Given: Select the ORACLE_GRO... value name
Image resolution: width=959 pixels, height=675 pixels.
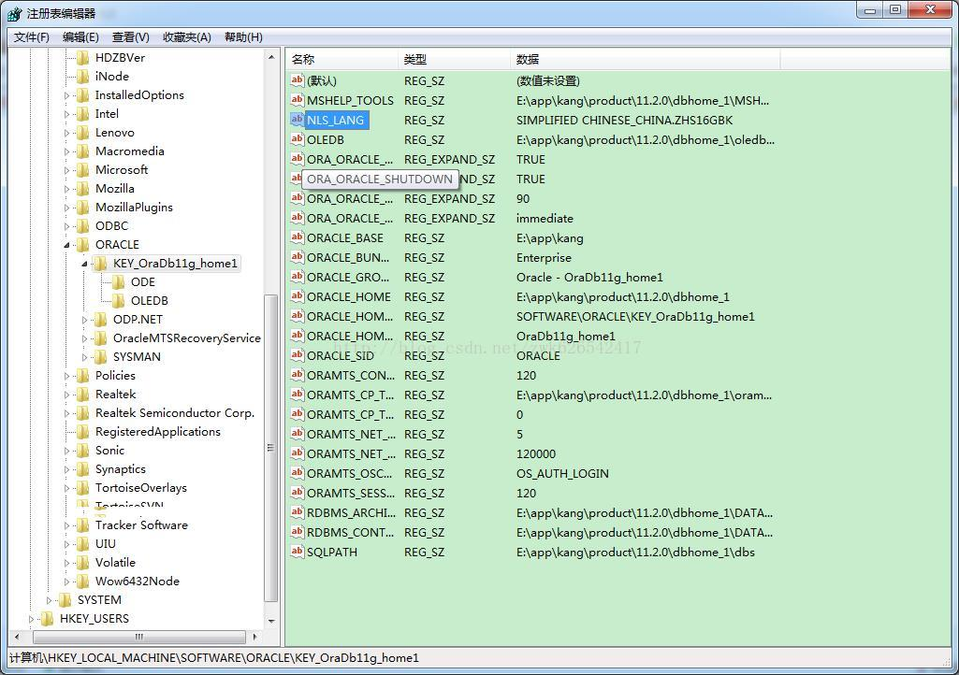Looking at the screenshot, I should 348,277.
